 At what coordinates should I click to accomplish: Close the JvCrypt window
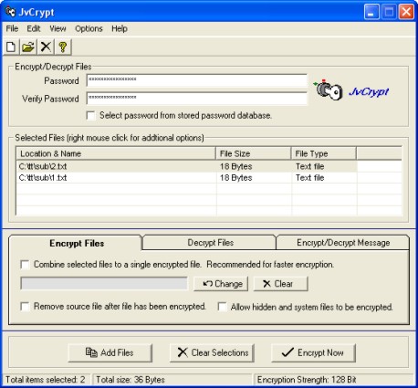(x=406, y=12)
